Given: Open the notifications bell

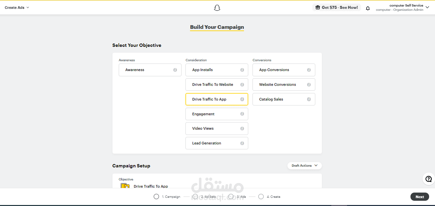Looking at the screenshot, I should 368,8.
